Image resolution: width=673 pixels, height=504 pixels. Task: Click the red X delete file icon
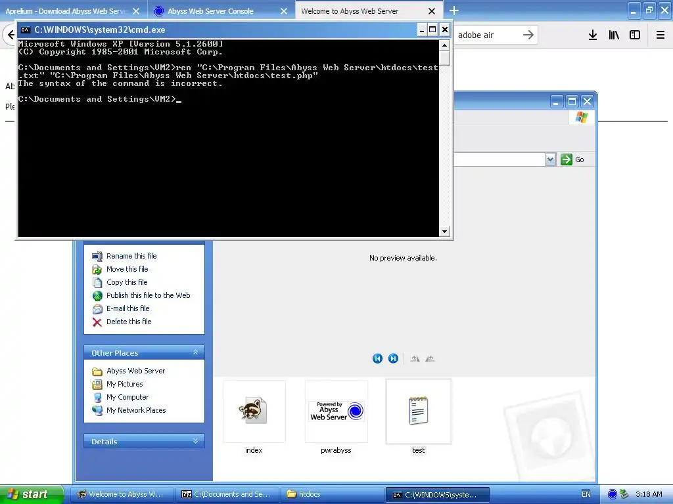point(97,322)
